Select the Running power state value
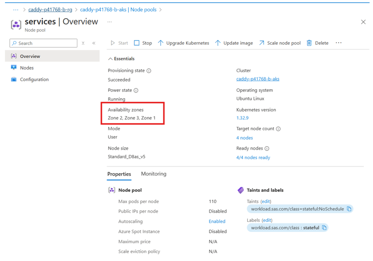The height and width of the screenshot is (261, 373). 117,99
